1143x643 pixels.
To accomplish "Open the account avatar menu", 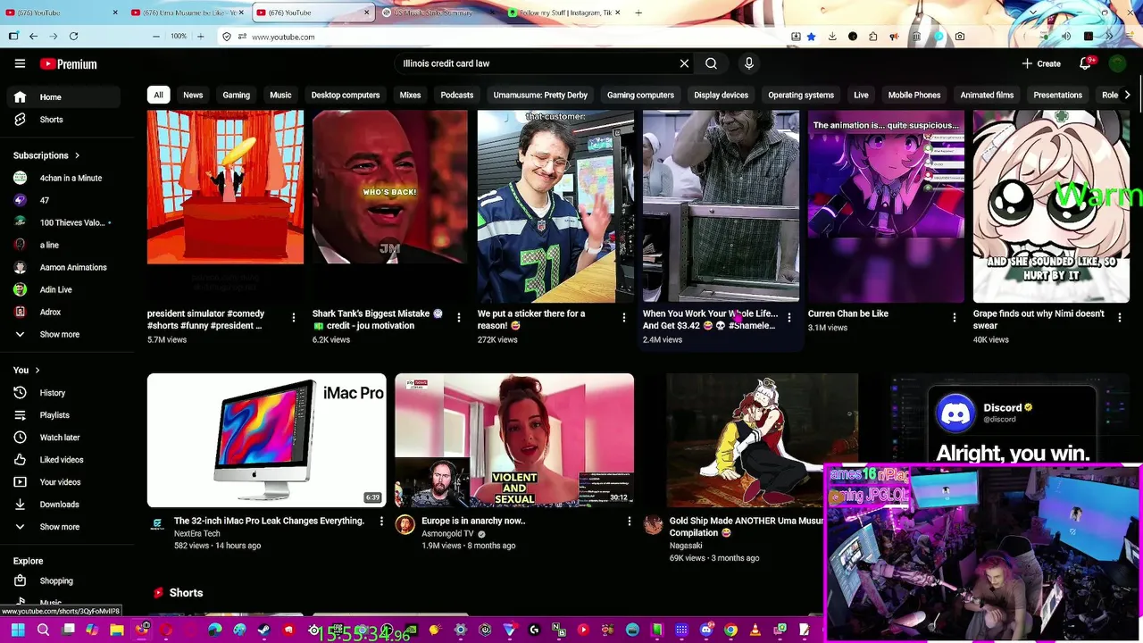I will tap(1117, 63).
